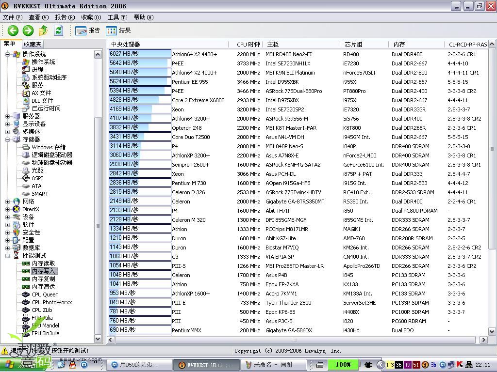Open the 收藏(O) menu

click(x=91, y=17)
